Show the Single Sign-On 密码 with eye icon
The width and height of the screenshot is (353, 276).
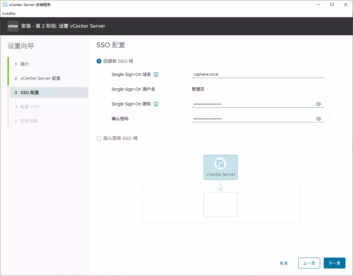tap(318, 104)
